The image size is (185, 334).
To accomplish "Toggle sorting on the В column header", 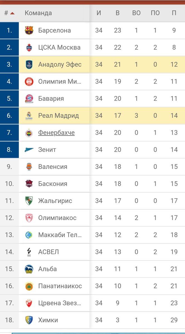I will pos(117,13).
